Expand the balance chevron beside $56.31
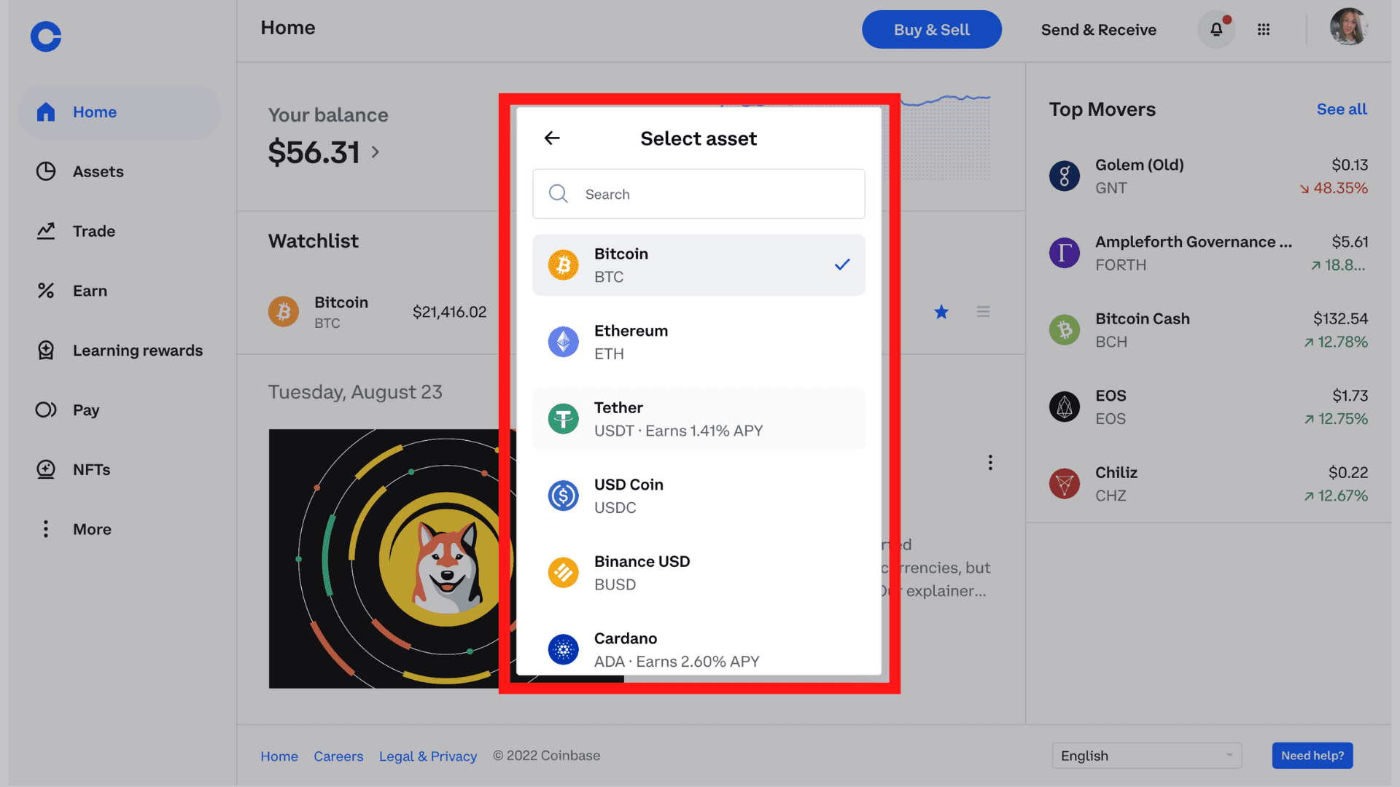The image size is (1400, 787). pos(376,152)
